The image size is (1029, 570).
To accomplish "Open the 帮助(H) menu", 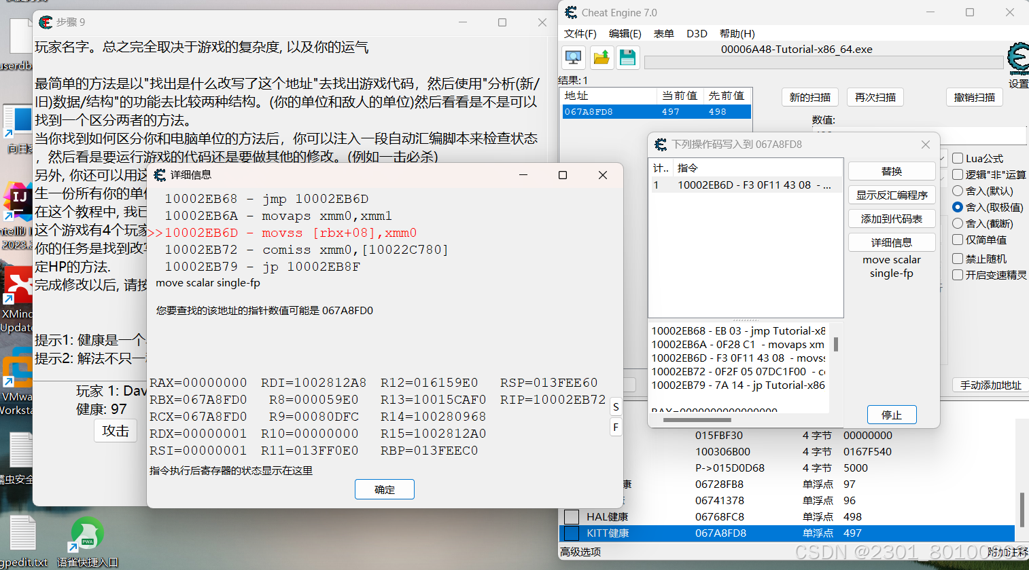I will (x=737, y=33).
